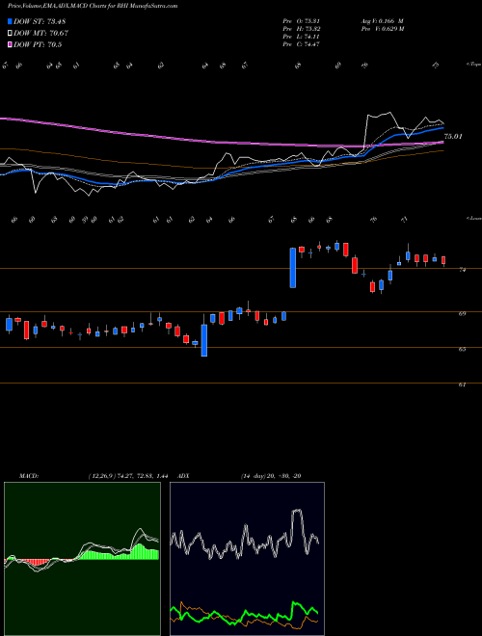This screenshot has height=636, width=482.
Task: Select the DOW ST: 73.48 legend label
Action: 40,21
